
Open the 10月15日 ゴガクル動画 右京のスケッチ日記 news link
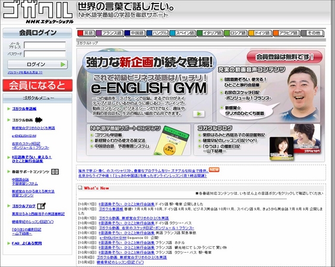146,228
